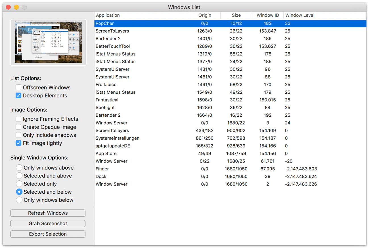Enable the Offscreen Windows checkbox
The width and height of the screenshot is (369, 248).
(x=18, y=87)
